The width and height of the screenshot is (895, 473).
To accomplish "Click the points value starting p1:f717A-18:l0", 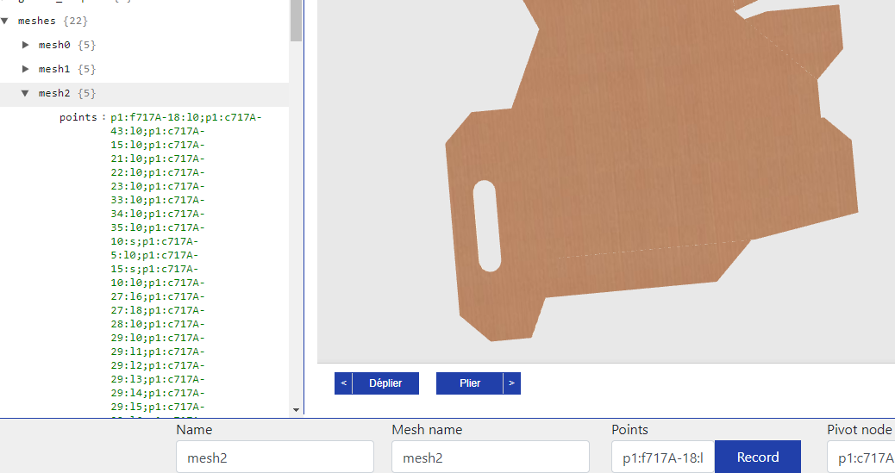I will [186, 263].
